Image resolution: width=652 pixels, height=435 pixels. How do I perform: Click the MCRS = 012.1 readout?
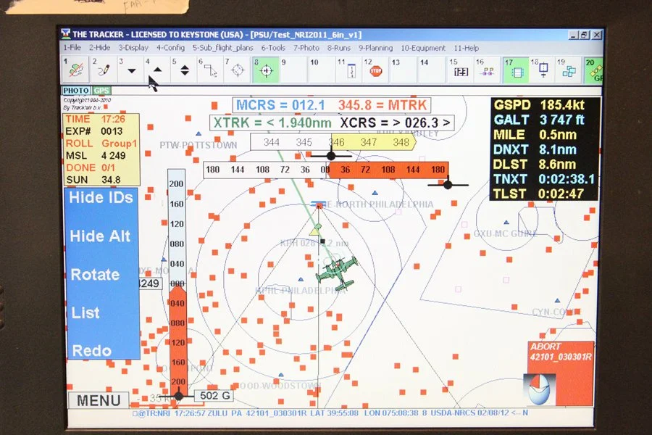[280, 105]
